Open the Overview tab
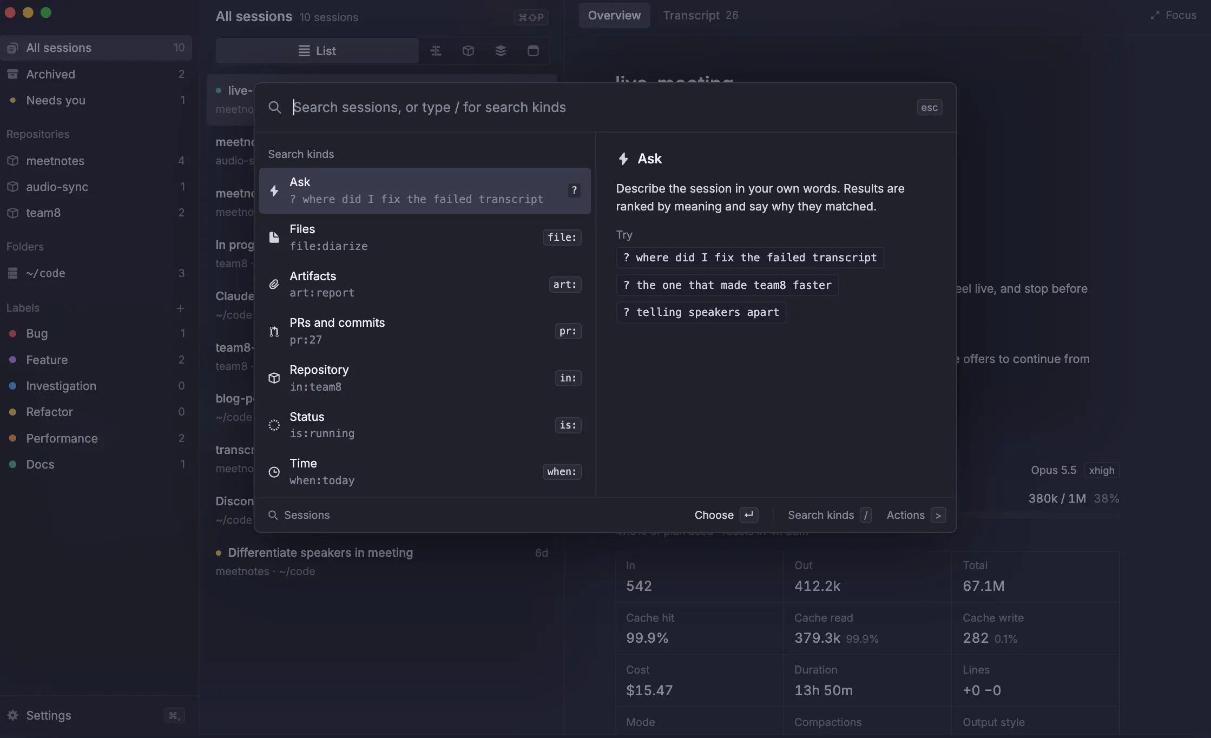This screenshot has width=1211, height=738. (614, 15)
